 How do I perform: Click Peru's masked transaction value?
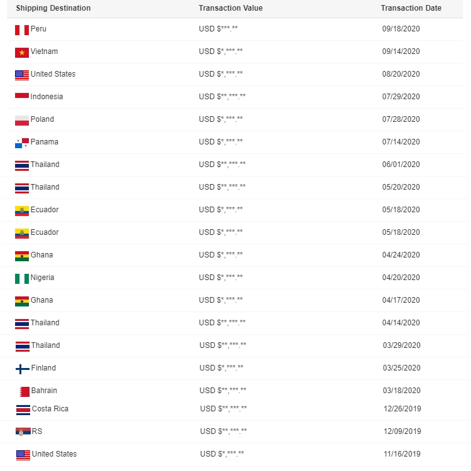pyautogui.click(x=219, y=29)
